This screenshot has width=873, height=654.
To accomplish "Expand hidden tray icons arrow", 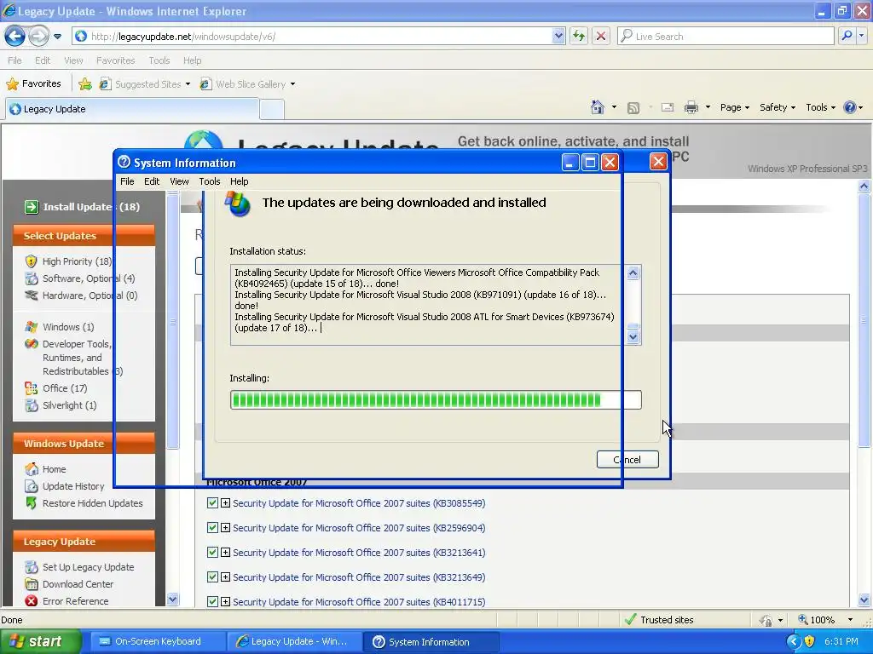I will click(x=794, y=641).
